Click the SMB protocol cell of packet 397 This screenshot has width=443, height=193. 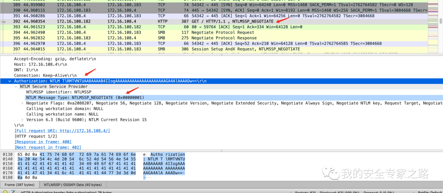pyautogui.click(x=161, y=49)
